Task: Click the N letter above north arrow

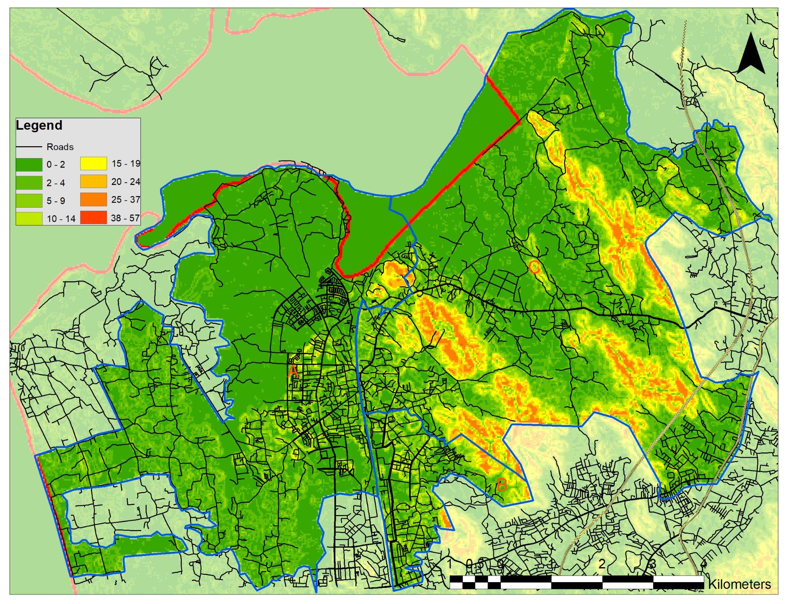Action: point(751,20)
